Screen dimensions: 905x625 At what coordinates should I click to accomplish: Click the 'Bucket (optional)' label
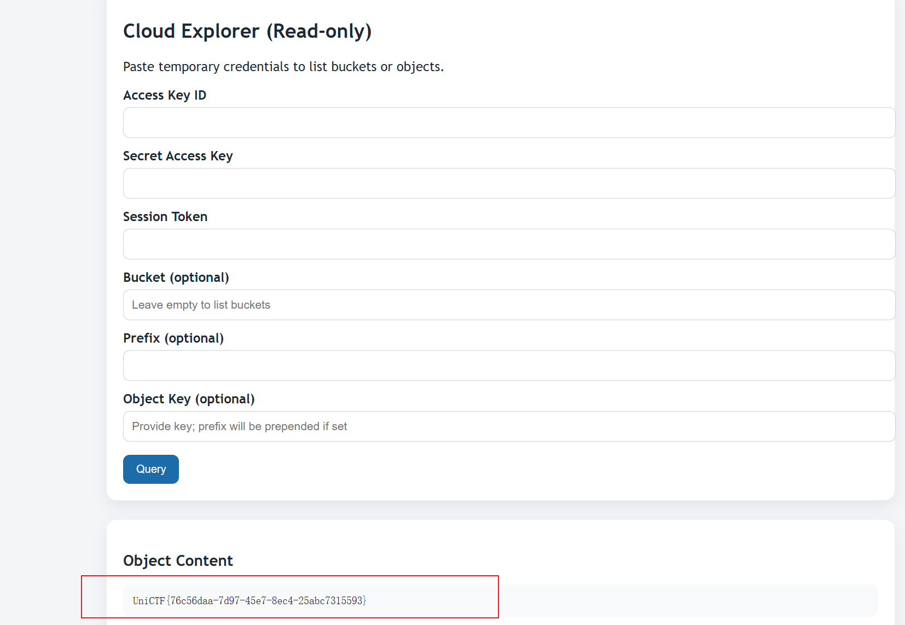[176, 277]
